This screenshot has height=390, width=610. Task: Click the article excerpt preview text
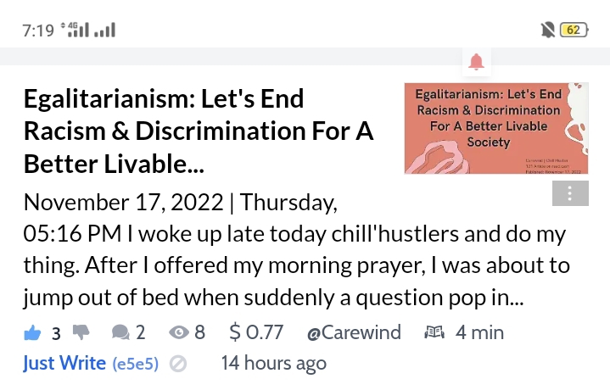296,249
